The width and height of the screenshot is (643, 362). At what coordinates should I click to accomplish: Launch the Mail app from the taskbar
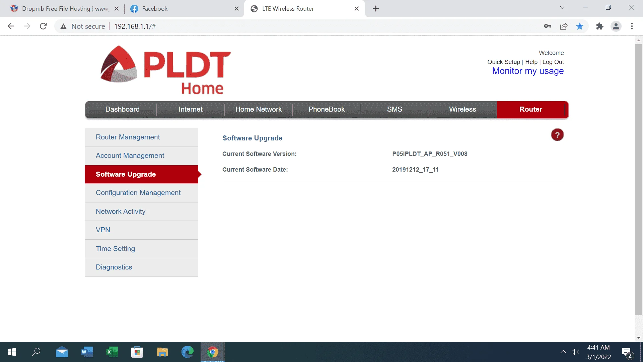(x=62, y=352)
